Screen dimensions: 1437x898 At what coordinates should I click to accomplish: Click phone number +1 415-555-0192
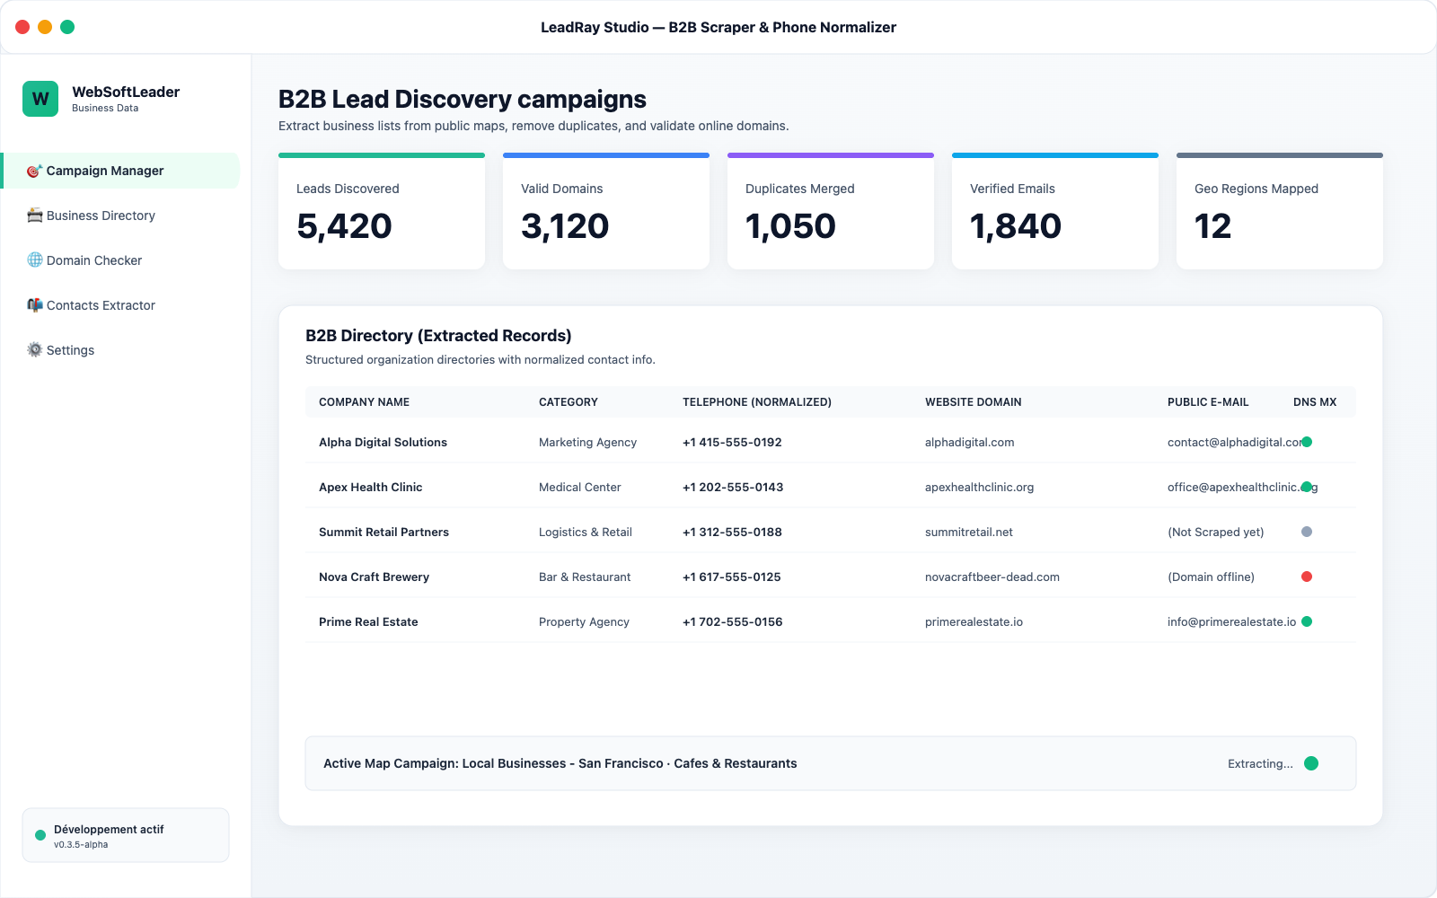732,442
